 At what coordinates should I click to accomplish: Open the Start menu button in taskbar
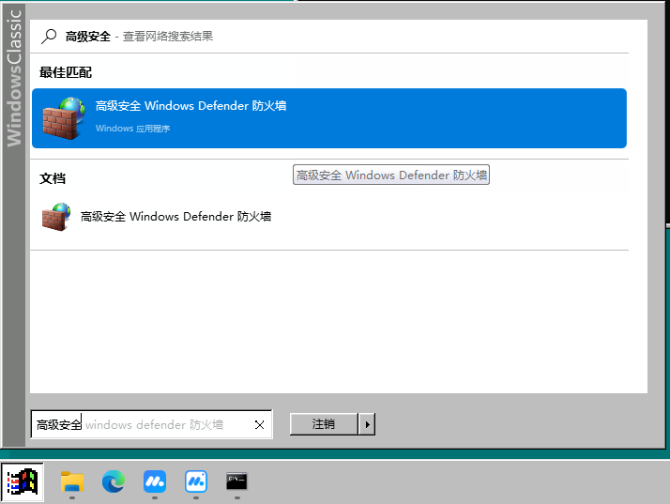[23, 481]
